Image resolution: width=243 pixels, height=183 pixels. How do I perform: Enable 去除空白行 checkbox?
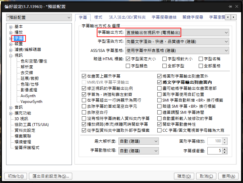[x=84, y=112]
